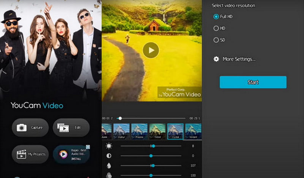The width and height of the screenshot is (304, 178).
Task: Select Full HD resolution
Action: click(x=223, y=17)
